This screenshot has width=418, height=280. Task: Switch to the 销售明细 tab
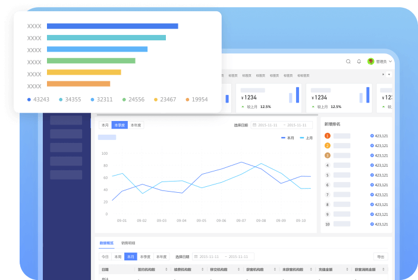point(128,243)
